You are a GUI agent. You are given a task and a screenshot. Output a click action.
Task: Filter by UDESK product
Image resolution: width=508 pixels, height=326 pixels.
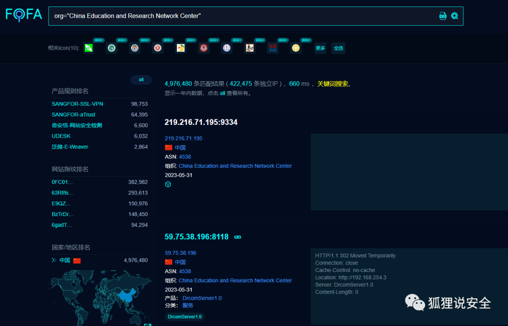point(61,136)
